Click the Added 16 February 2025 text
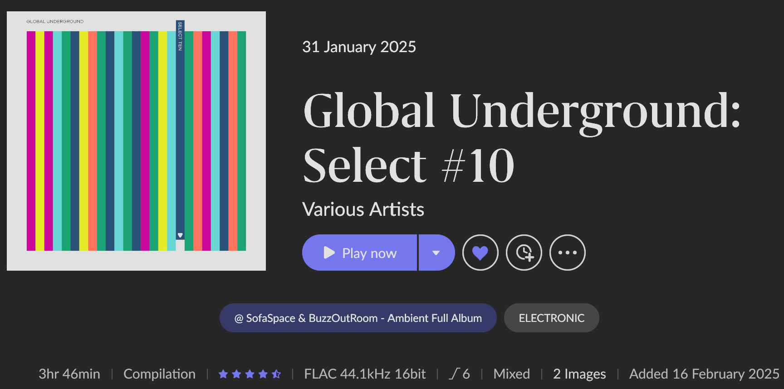784x389 pixels. point(704,374)
